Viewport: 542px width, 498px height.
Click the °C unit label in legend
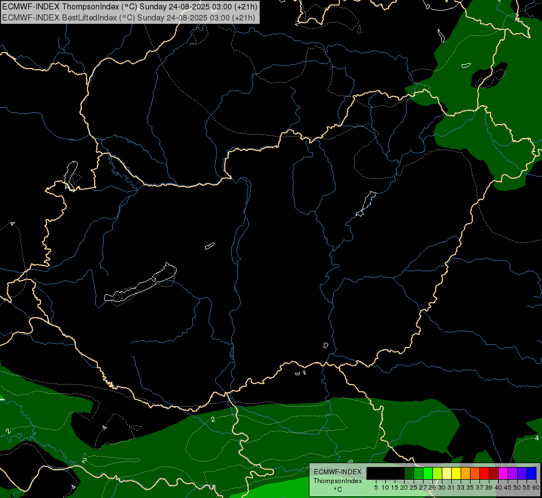(x=338, y=490)
